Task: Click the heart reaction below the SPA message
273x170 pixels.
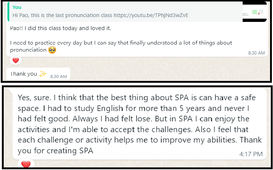Action: click(26, 164)
